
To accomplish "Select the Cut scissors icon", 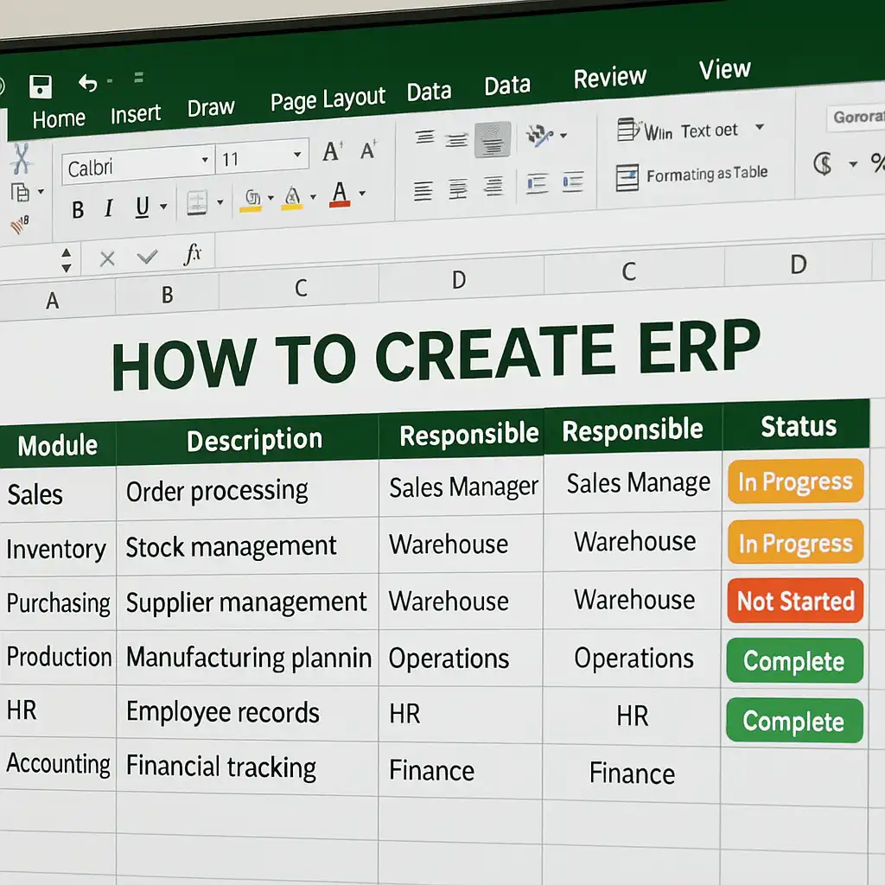I will [21, 159].
